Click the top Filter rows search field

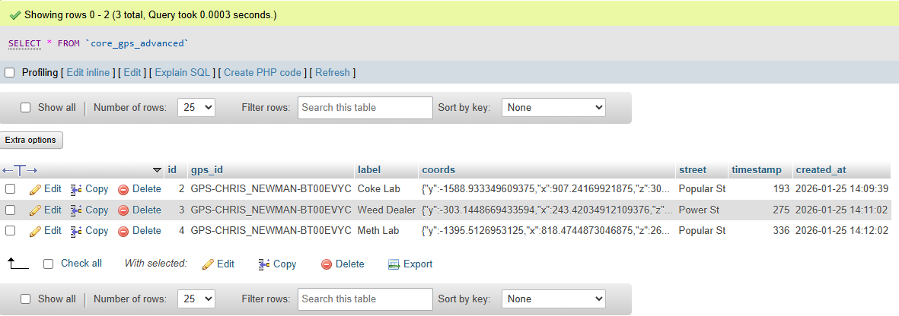click(365, 108)
